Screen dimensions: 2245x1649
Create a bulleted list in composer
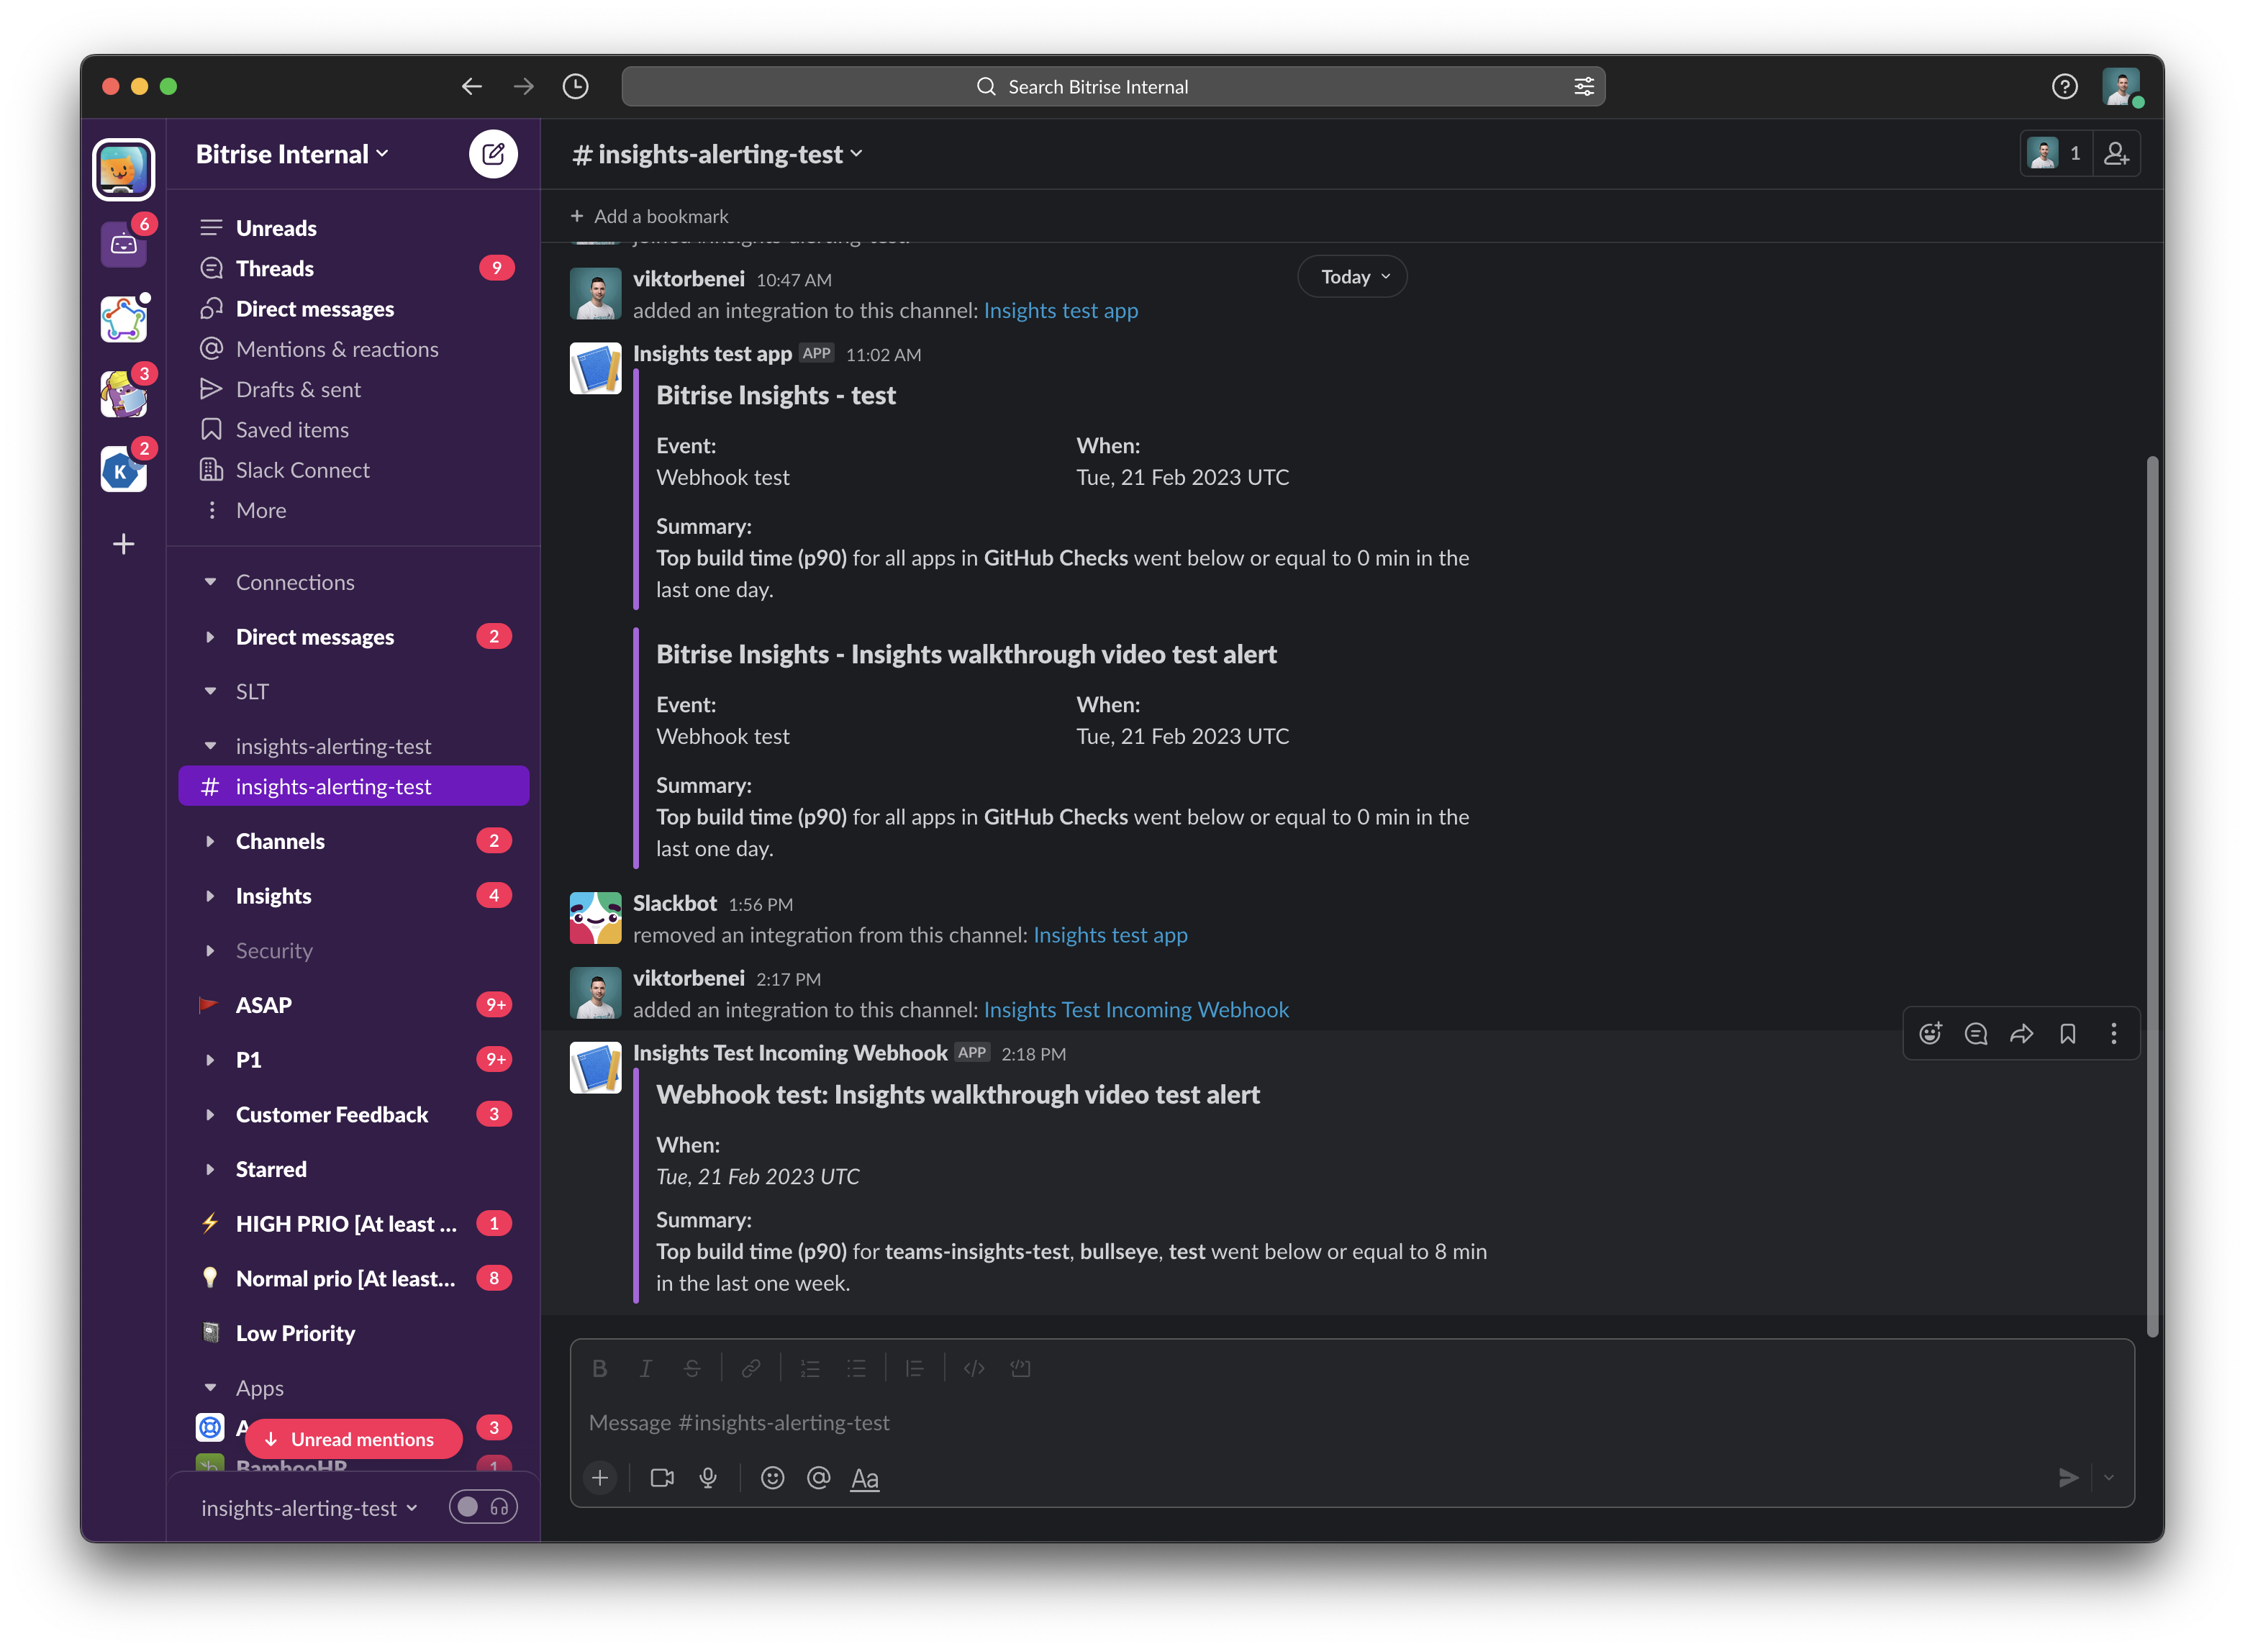point(856,1368)
